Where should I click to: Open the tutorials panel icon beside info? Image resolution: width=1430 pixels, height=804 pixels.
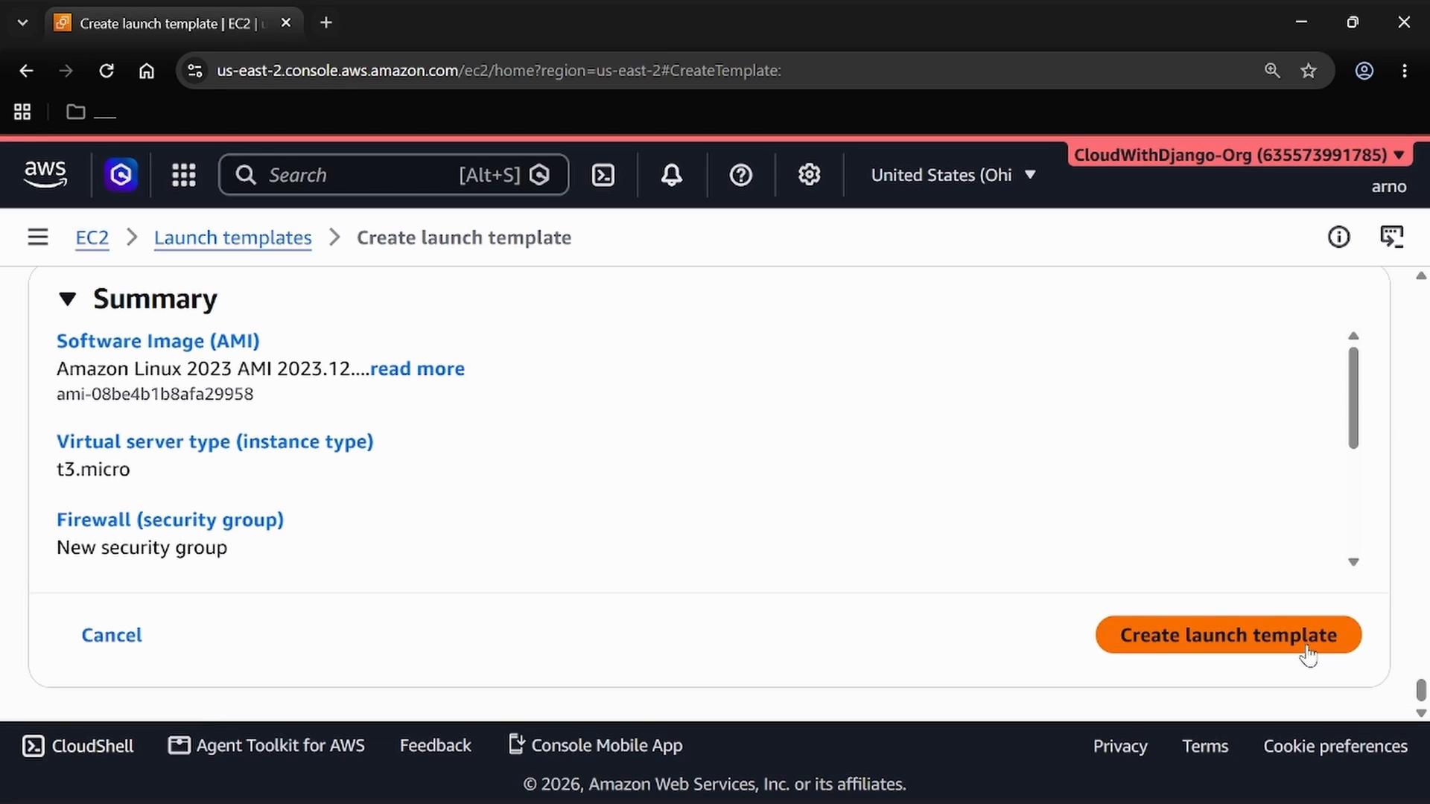pyautogui.click(x=1391, y=237)
